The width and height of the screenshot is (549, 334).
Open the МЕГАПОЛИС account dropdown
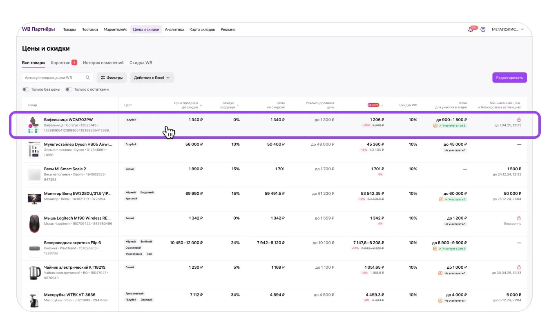click(x=507, y=29)
